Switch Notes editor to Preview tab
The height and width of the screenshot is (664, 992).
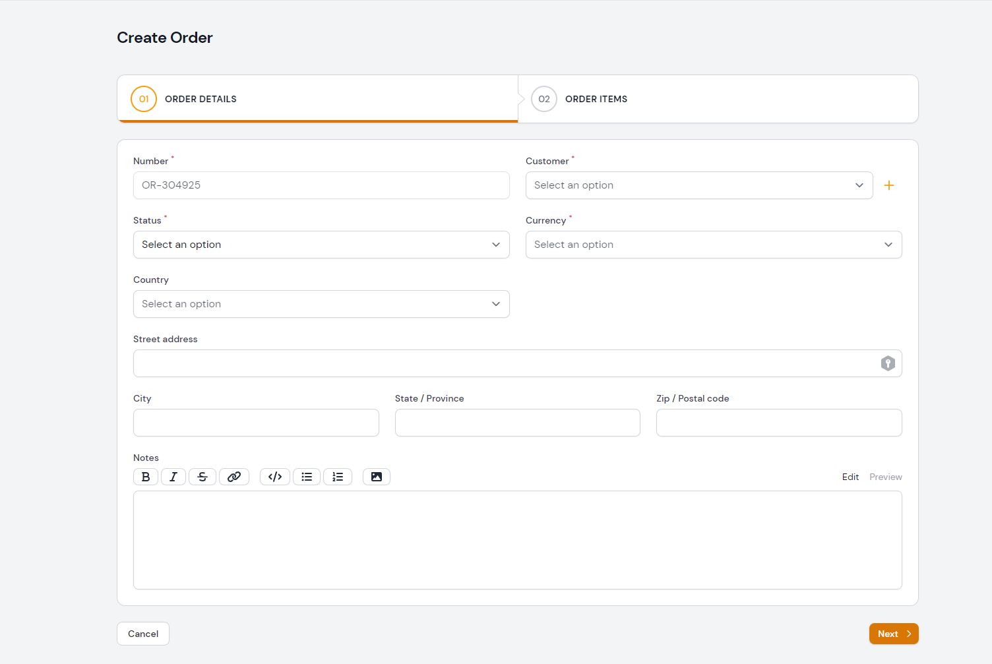pyautogui.click(x=885, y=477)
